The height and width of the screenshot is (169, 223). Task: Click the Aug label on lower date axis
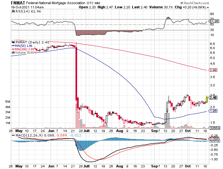click(119, 166)
